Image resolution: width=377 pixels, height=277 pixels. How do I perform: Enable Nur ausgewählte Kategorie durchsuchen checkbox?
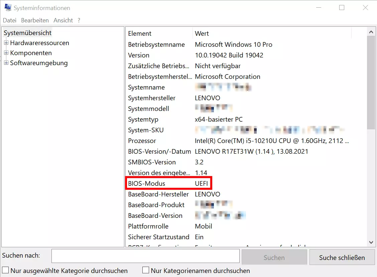pyautogui.click(x=5, y=270)
